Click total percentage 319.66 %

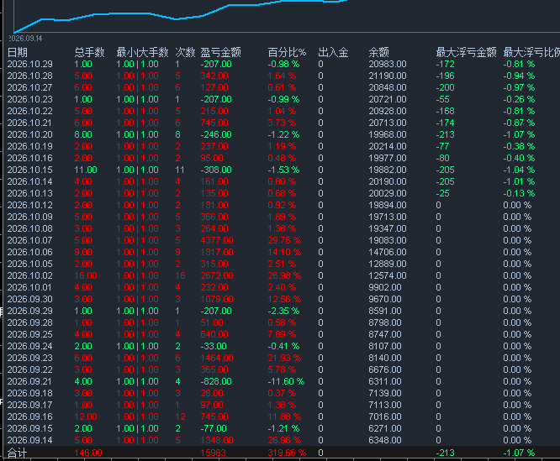tap(287, 453)
